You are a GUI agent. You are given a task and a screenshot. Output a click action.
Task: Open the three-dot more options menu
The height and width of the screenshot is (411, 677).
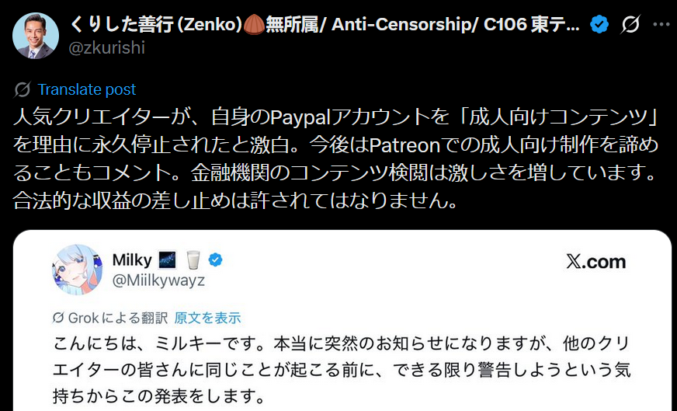(x=661, y=24)
